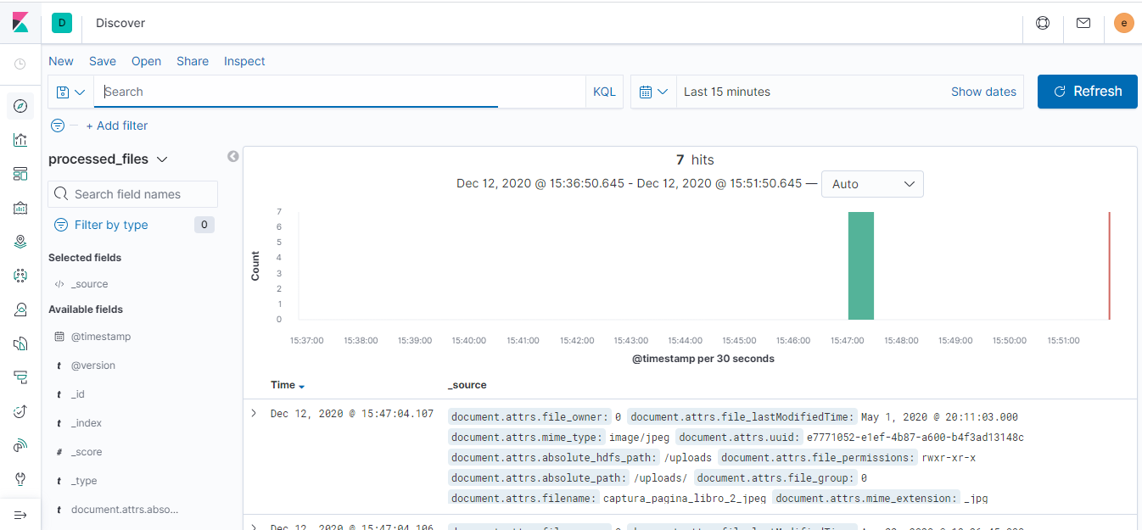Open the Recently viewed clock icon
The height and width of the screenshot is (530, 1142).
click(20, 64)
